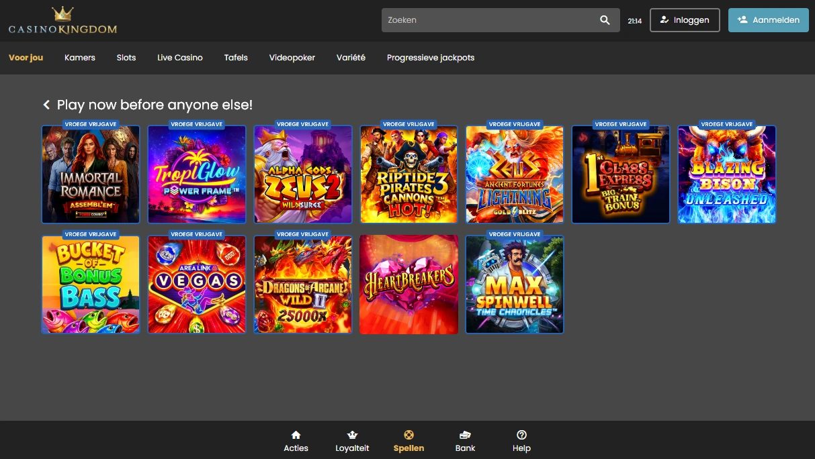Open the Immortal Romance Assemble'm game
Image resolution: width=815 pixels, height=459 pixels.
[x=91, y=174]
